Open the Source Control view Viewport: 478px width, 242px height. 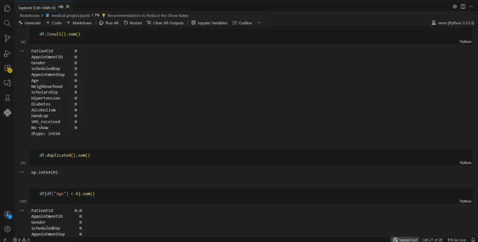pos(7,38)
